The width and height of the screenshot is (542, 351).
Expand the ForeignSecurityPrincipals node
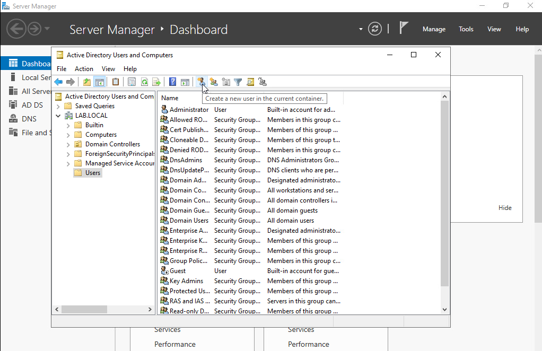68,154
